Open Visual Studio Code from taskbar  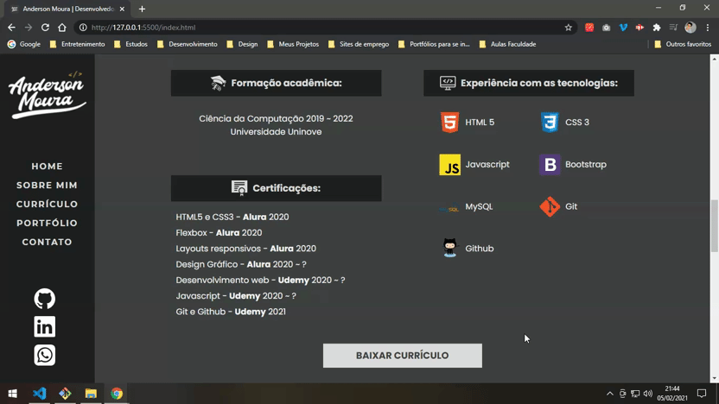(40, 394)
